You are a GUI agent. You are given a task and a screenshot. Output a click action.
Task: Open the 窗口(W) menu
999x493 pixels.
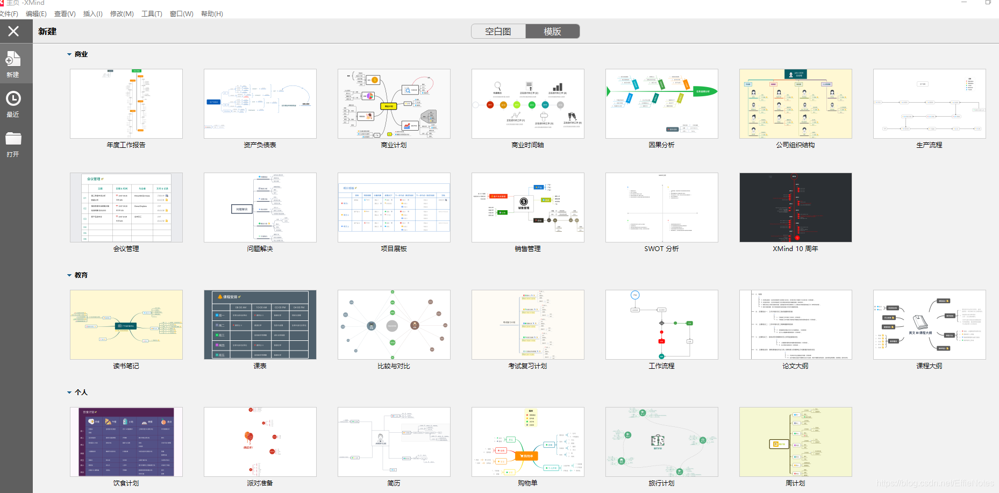[x=182, y=13]
